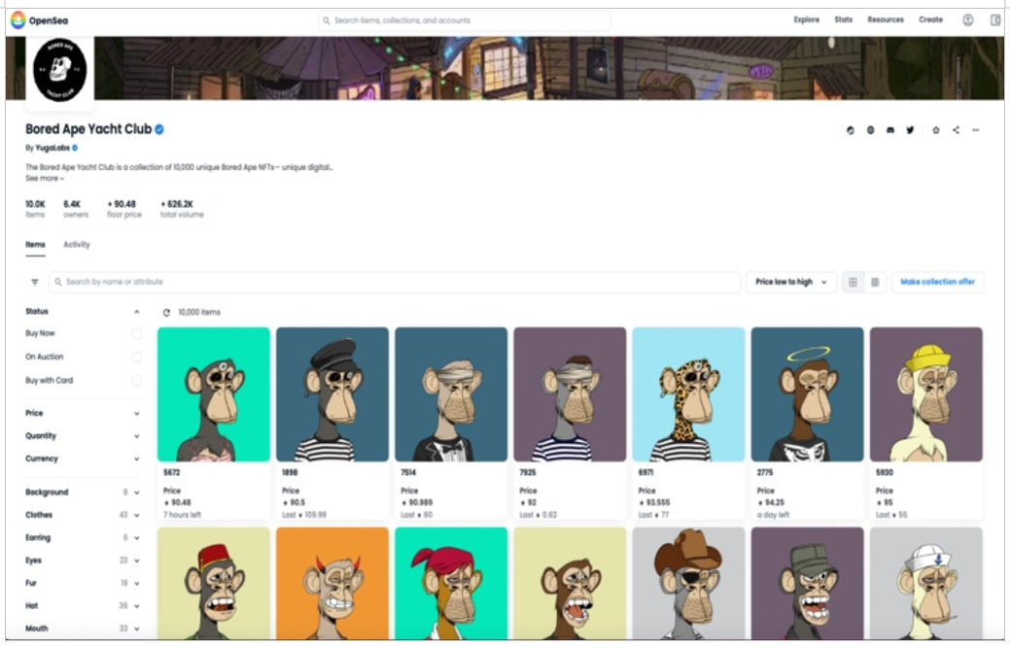The height and width of the screenshot is (645, 1010).
Task: Open ape 5672 thumbnail
Action: 214,394
